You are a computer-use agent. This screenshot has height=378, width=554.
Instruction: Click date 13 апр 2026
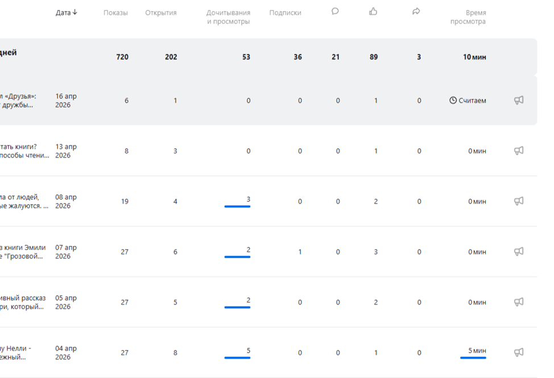coord(66,151)
